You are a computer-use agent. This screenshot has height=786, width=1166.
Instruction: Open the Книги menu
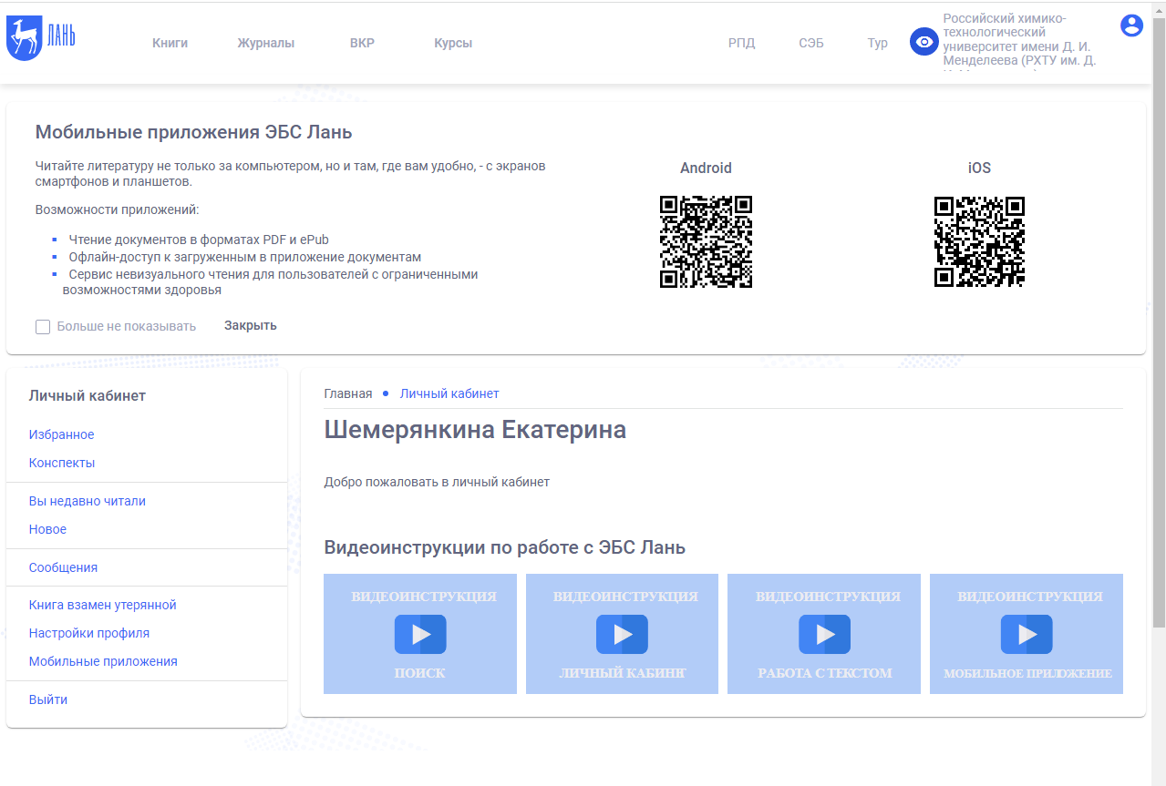tap(170, 43)
